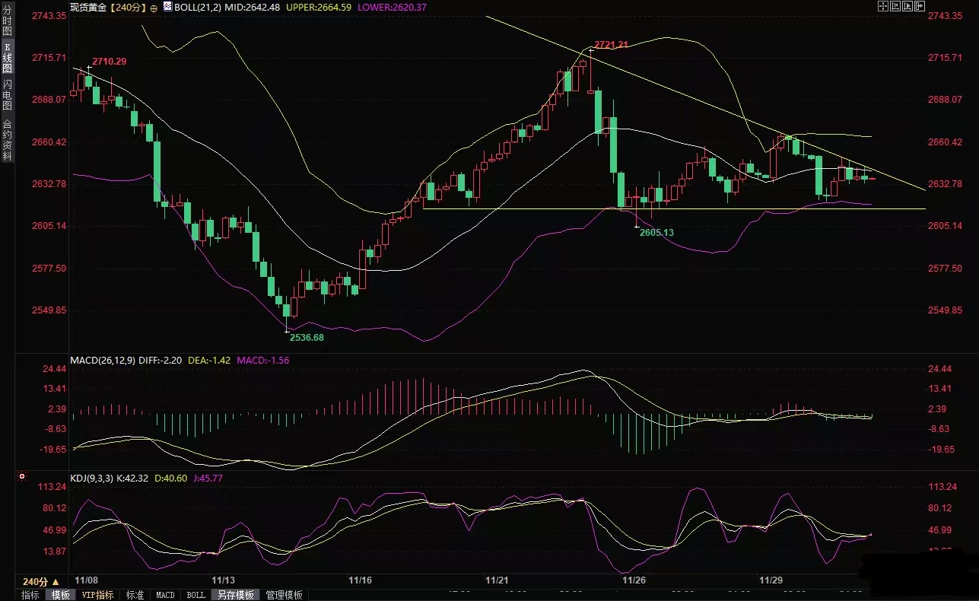The image size is (979, 601).
Task: Click the 11/08 date label
Action: (86, 580)
